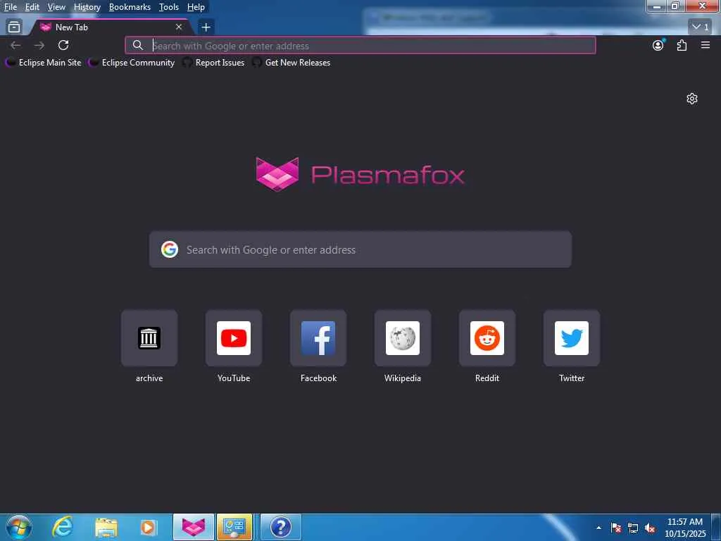This screenshot has height=541, width=721.
Task: Open the Help and Support taskbar item
Action: coord(280,527)
